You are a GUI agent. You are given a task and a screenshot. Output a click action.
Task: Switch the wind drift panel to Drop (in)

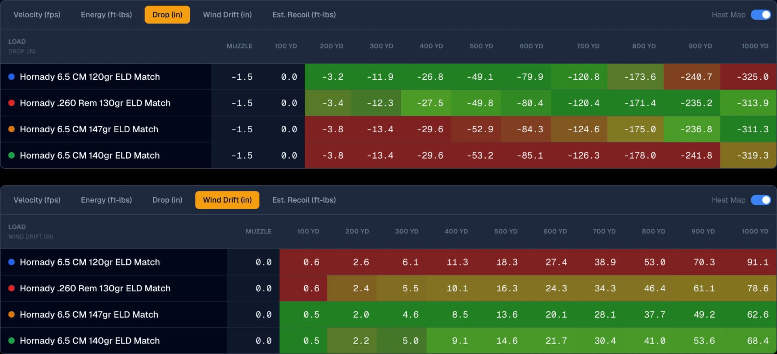pos(167,200)
